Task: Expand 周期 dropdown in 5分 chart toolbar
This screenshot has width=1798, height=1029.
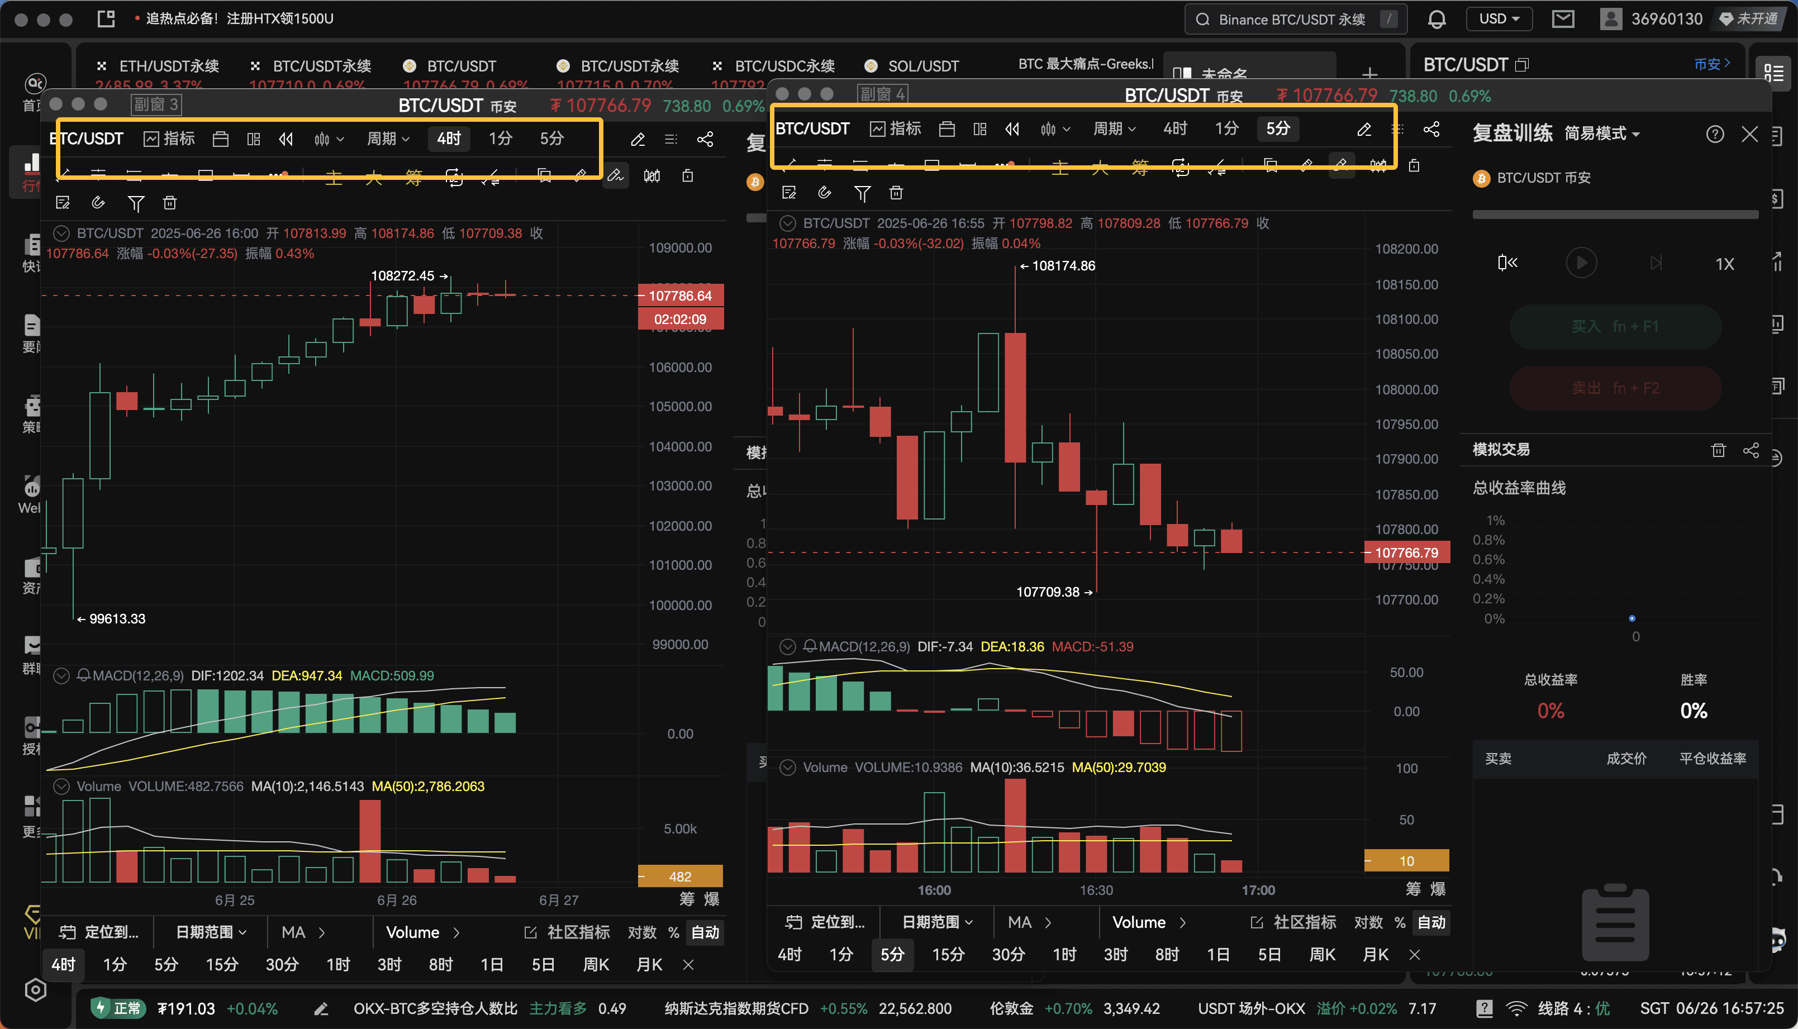Action: [x=1115, y=128]
